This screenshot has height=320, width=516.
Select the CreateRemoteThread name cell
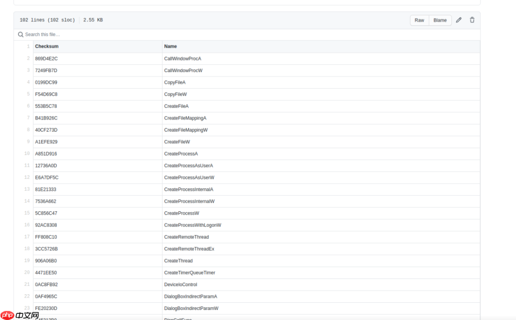tap(186, 237)
